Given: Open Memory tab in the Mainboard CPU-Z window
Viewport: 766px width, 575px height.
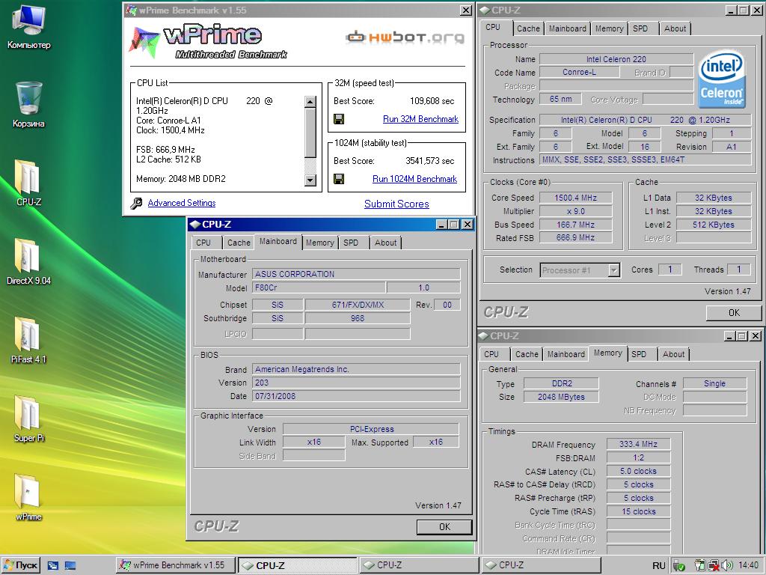Looking at the screenshot, I should pyautogui.click(x=319, y=243).
